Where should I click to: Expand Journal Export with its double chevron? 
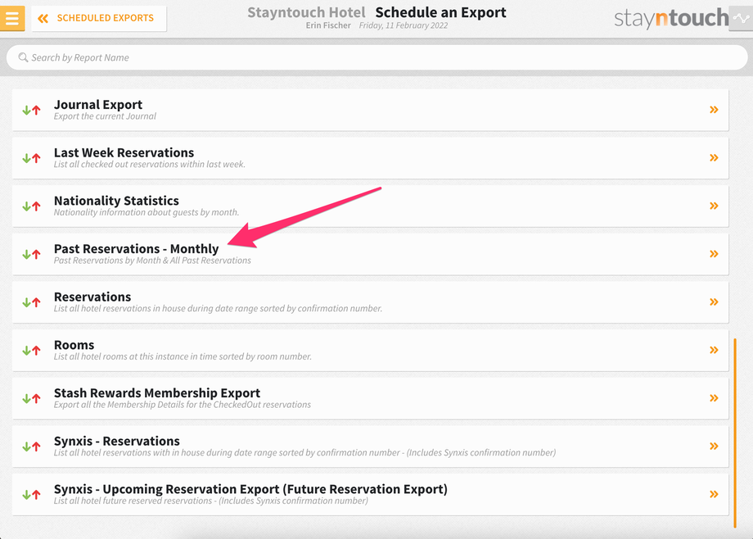pyautogui.click(x=714, y=110)
